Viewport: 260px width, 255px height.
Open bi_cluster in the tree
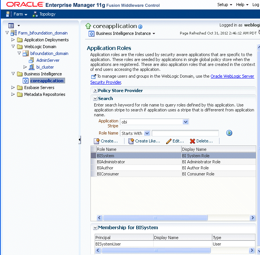[x=45, y=67]
